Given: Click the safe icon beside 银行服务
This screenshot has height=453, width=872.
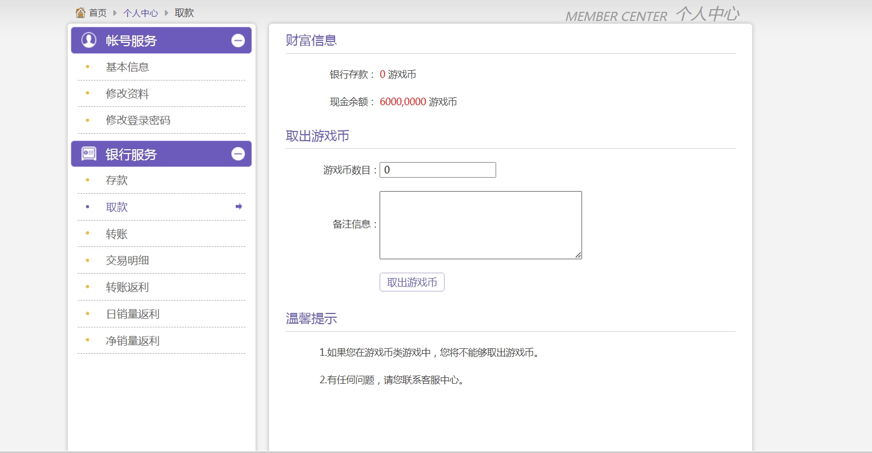Looking at the screenshot, I should (89, 154).
